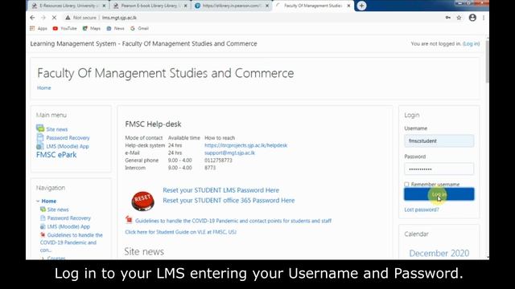Open the ltrcprojects helpdesk URL link
This screenshot has height=289, width=515.
pos(245,145)
